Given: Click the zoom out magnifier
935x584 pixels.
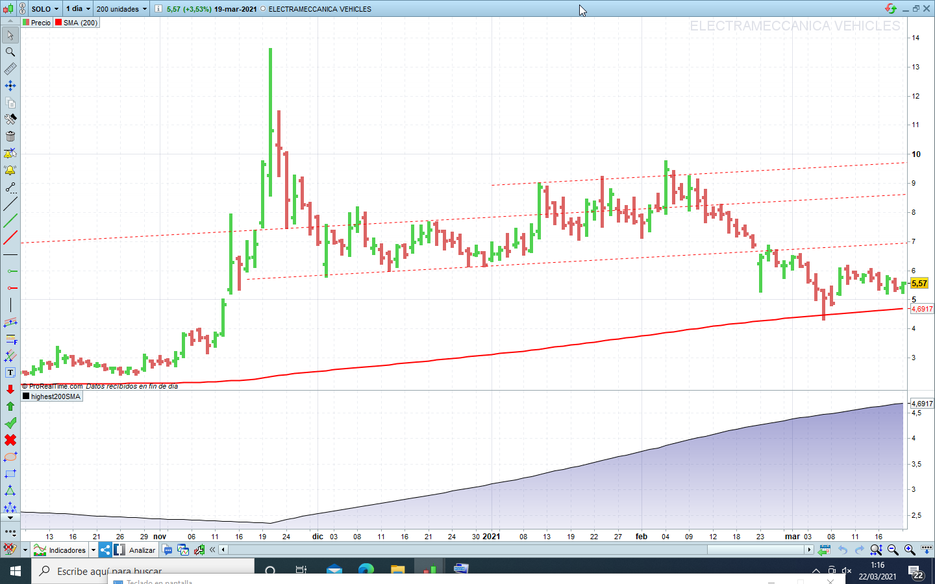Looking at the screenshot, I should click(x=893, y=550).
